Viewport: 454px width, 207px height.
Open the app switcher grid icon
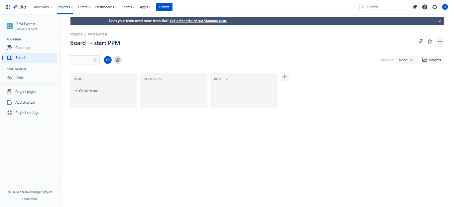[x=8, y=7]
